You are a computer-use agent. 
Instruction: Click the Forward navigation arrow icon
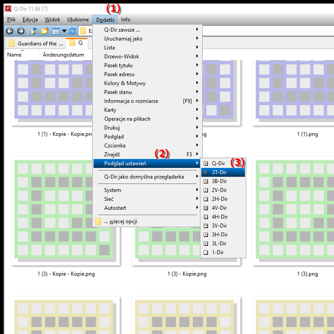[20, 31]
